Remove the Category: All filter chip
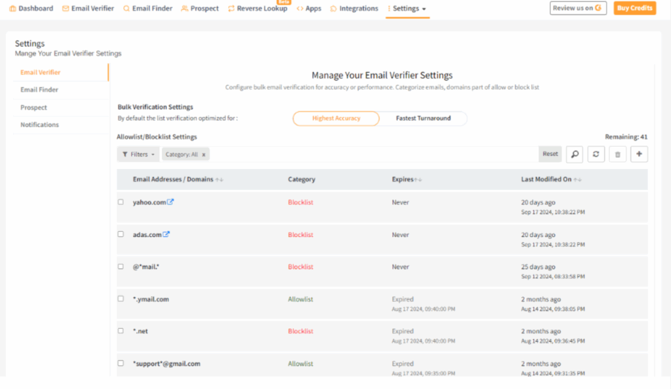 coord(202,154)
